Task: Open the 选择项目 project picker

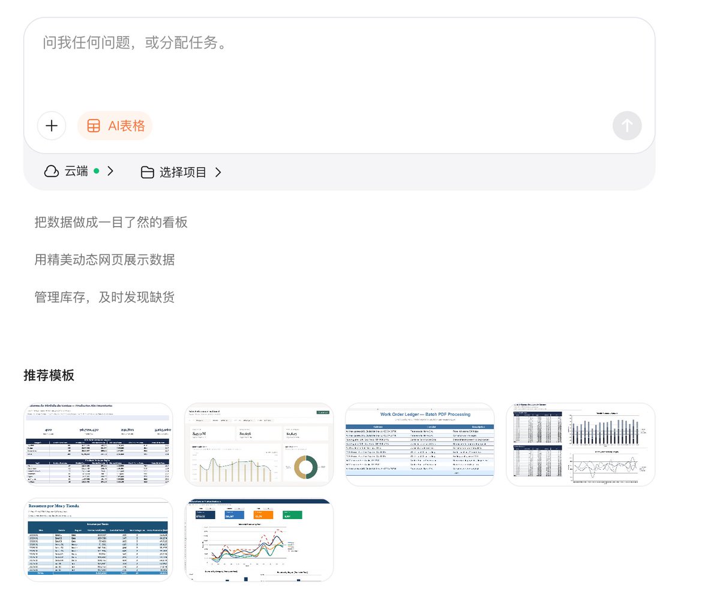Action: [x=181, y=172]
